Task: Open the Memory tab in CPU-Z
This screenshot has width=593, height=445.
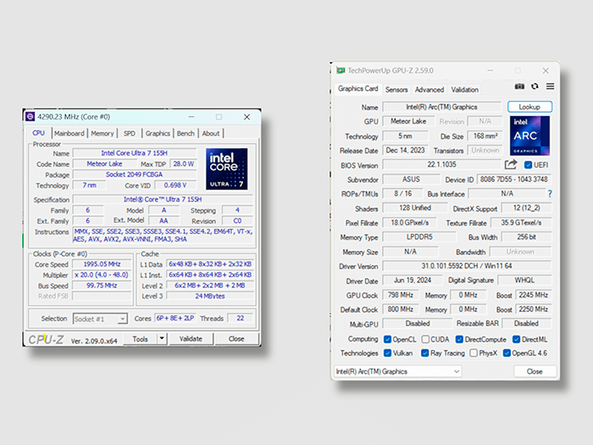Action: coord(103,134)
